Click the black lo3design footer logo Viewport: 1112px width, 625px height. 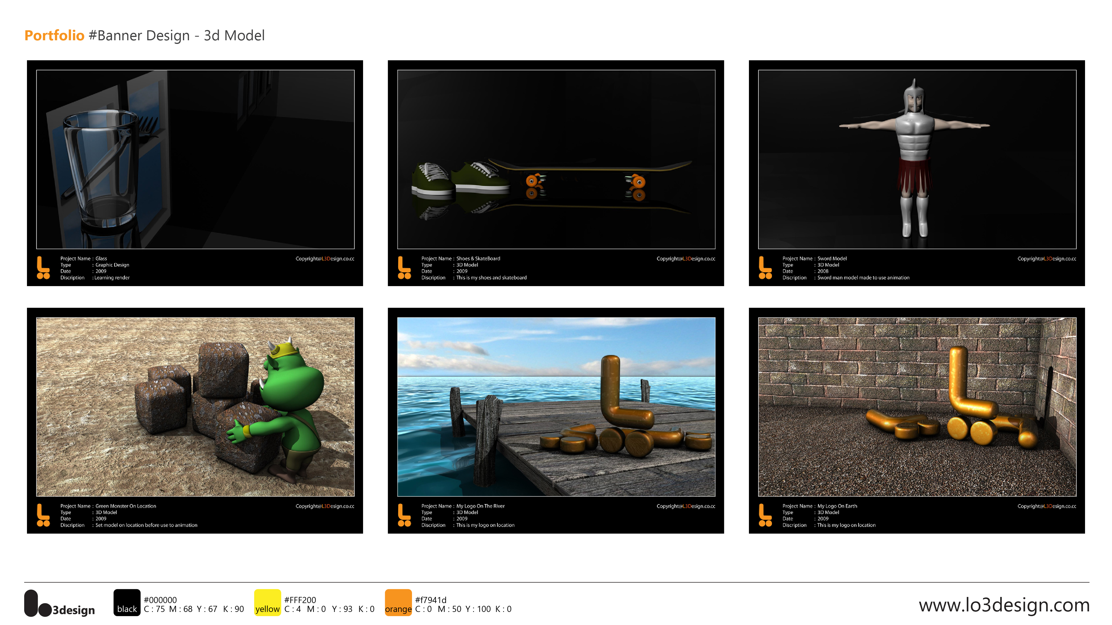59,603
